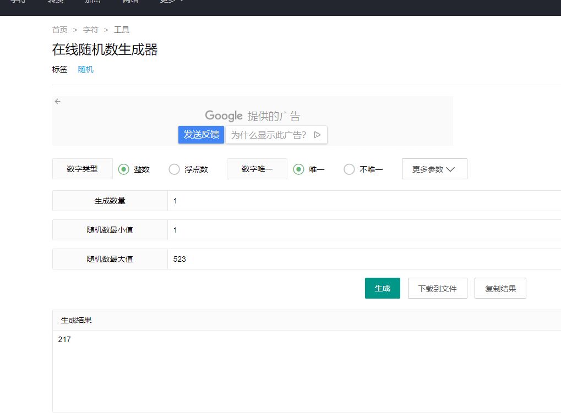561x413 pixels.
Task: Open the 更多 menu in top navigation
Action: click(171, 2)
